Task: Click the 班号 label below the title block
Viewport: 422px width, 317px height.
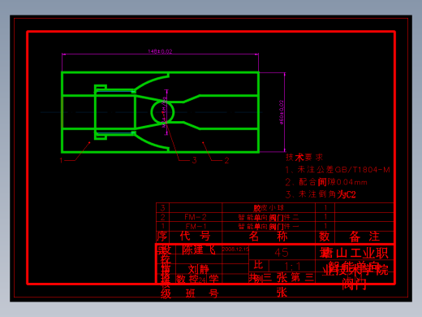Action: point(202,293)
